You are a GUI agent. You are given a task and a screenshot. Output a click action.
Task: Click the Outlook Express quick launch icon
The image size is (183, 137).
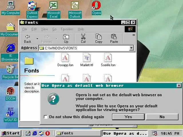[41, 133]
